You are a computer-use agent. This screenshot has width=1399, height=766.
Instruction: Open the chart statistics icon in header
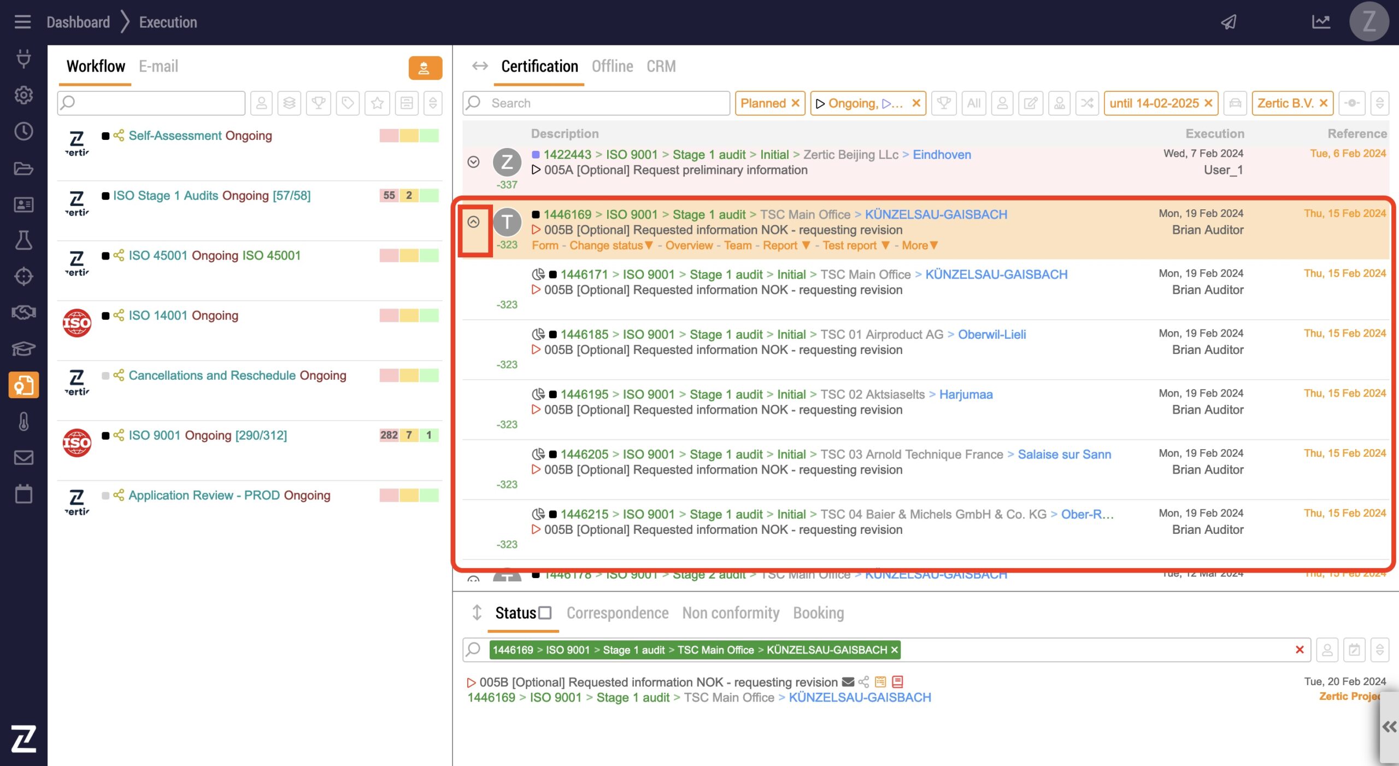click(1320, 22)
